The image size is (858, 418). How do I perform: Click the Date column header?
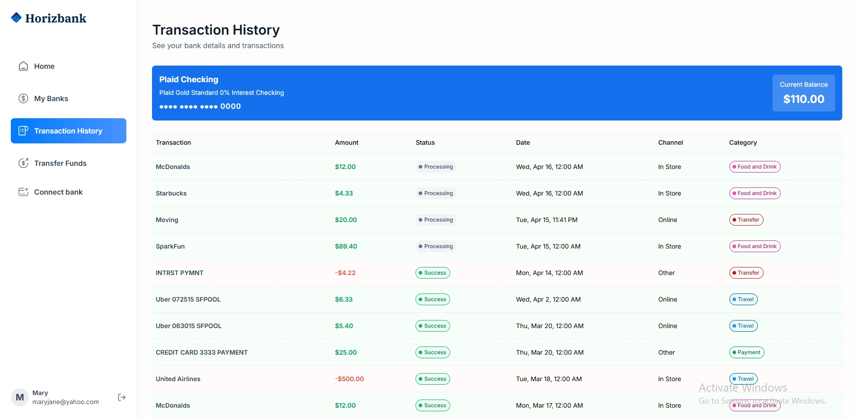(x=523, y=142)
